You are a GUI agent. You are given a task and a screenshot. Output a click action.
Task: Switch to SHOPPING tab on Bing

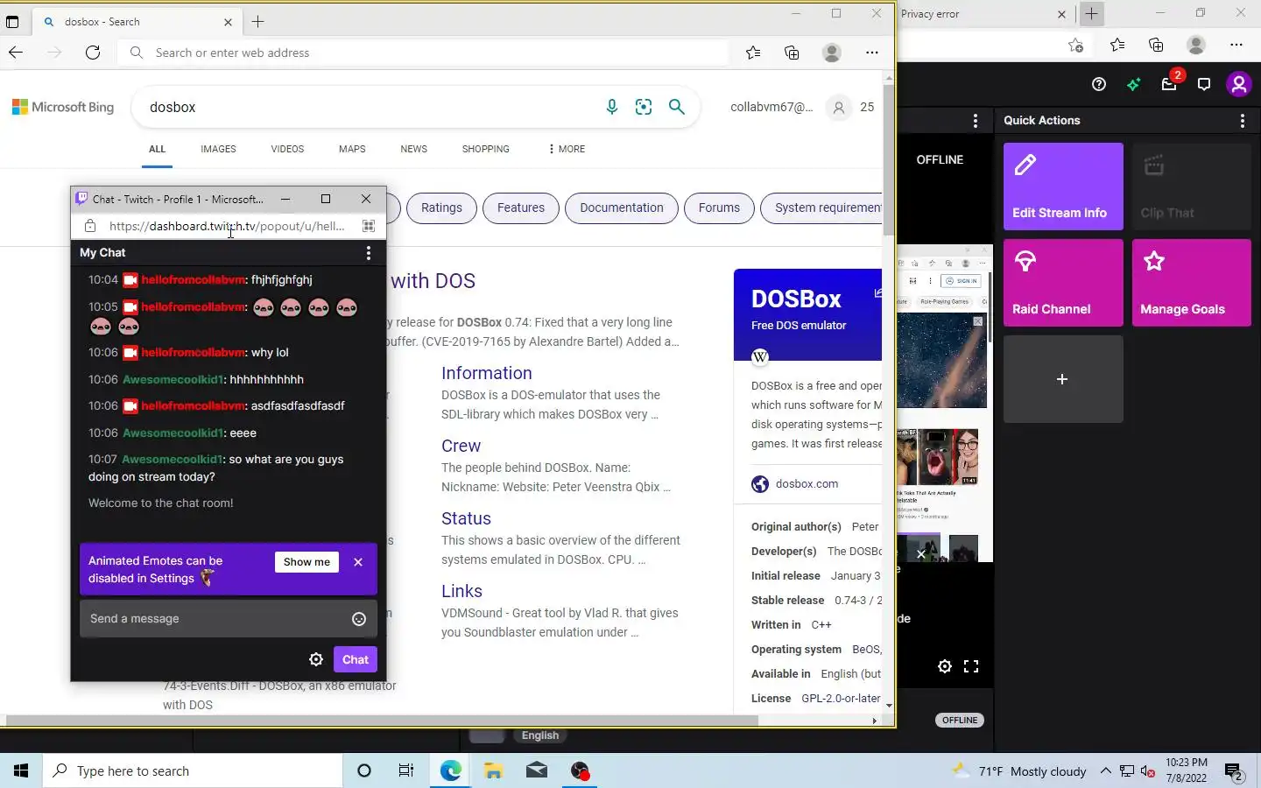[x=485, y=149]
